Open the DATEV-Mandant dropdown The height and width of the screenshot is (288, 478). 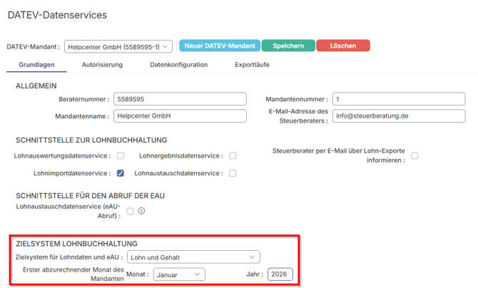118,46
